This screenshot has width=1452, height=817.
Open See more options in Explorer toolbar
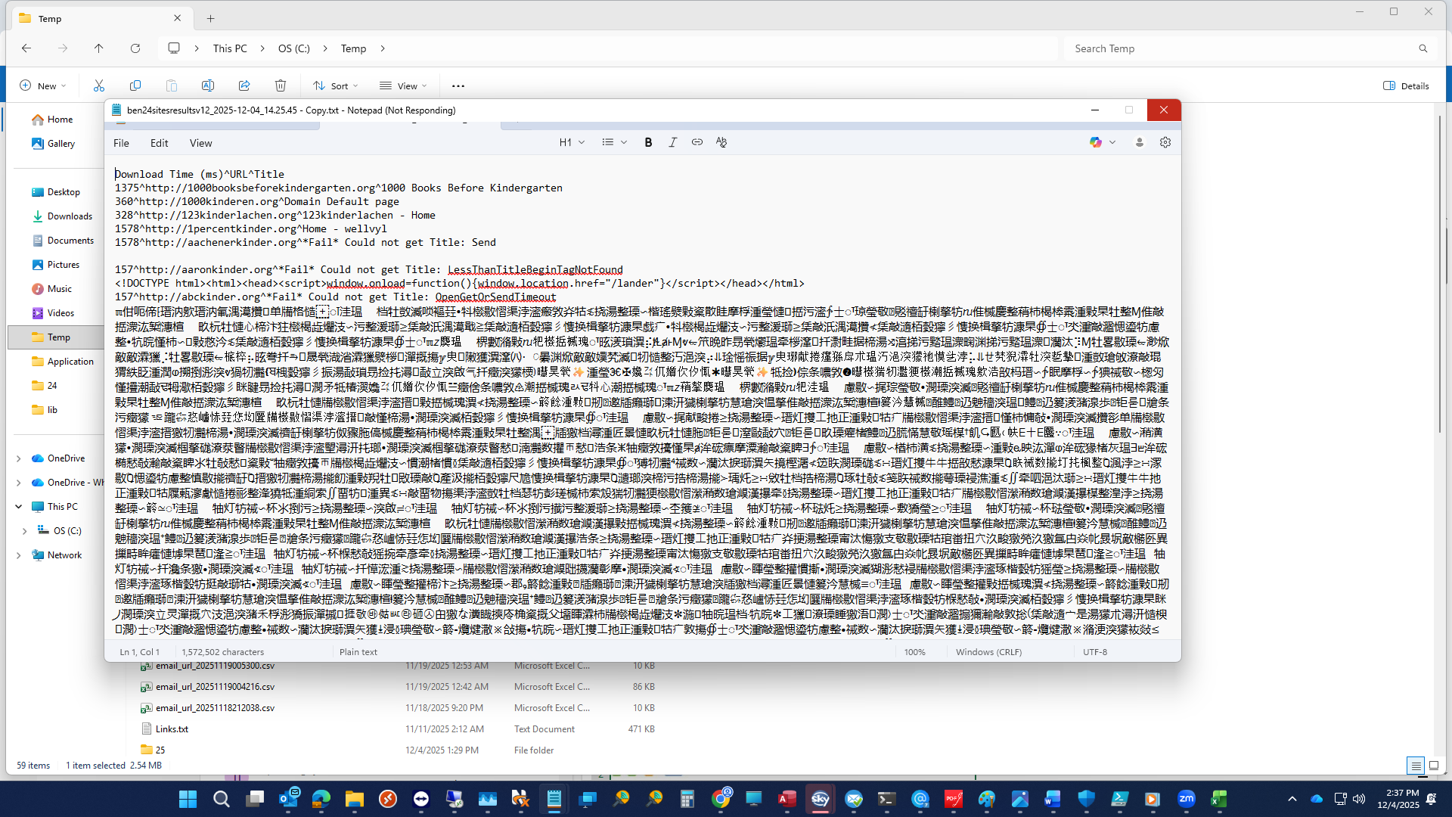[458, 85]
